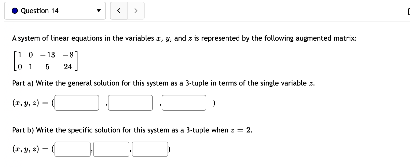Advance to the next question with the right chevron
Screen dimensions: 410x168
pos(136,11)
